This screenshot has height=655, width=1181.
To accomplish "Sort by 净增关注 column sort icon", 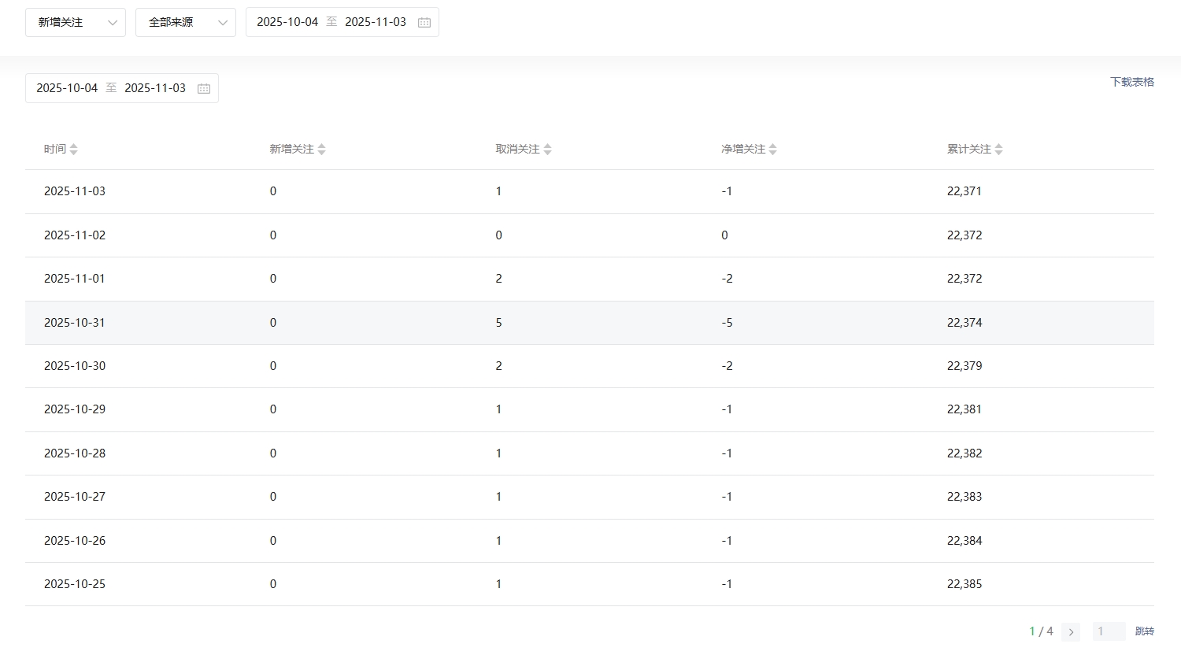I will 772,149.
